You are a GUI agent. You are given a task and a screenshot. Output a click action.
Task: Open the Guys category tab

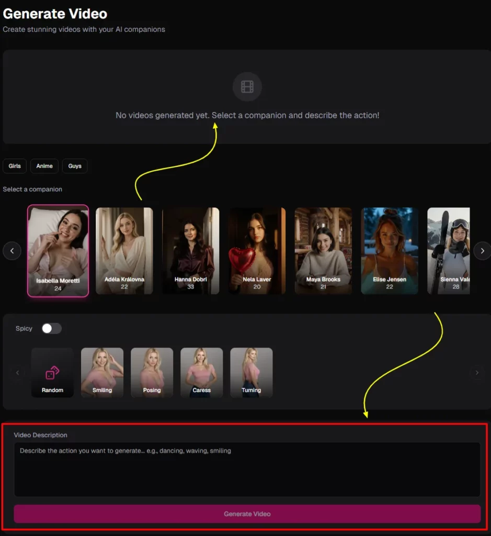pos(75,166)
